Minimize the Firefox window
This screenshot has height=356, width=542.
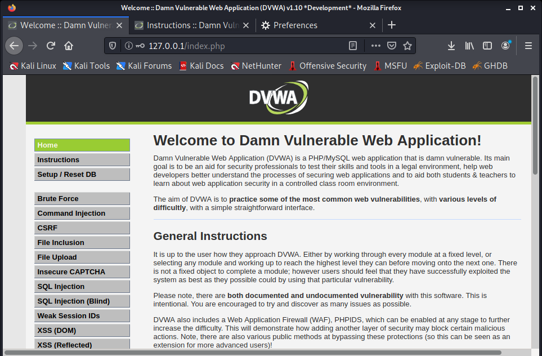click(508, 8)
